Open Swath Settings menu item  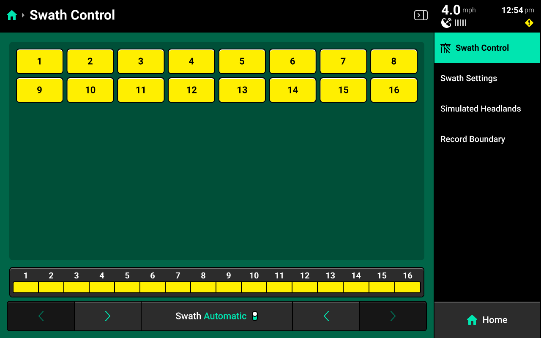[x=469, y=78]
